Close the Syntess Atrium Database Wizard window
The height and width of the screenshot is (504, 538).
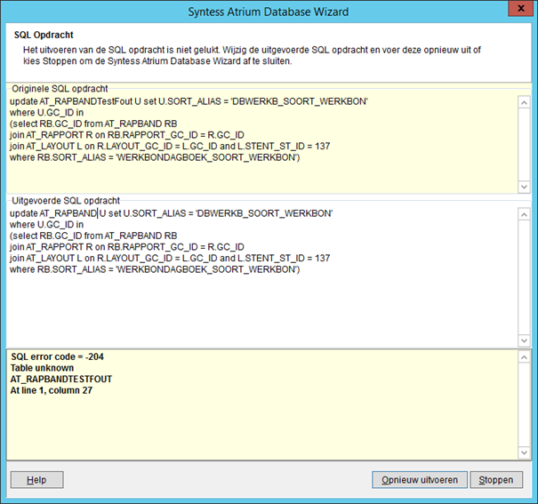pos(520,8)
